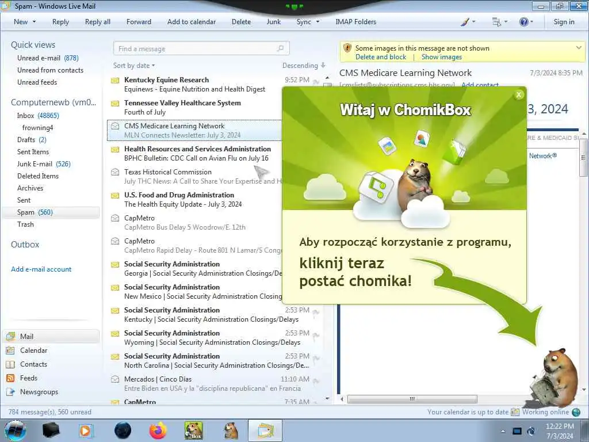Open Tennessee Valley Healthcare System message
Viewport: 589px width, 442px height.
point(196,107)
